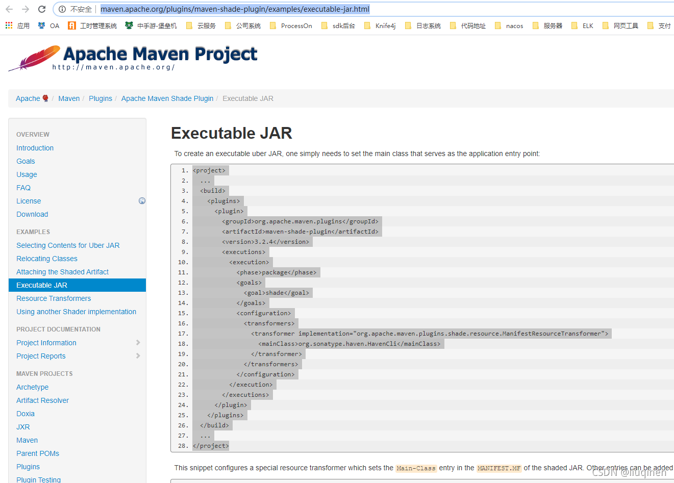
Task: Click the mainClass line in the code
Action: 350,344
